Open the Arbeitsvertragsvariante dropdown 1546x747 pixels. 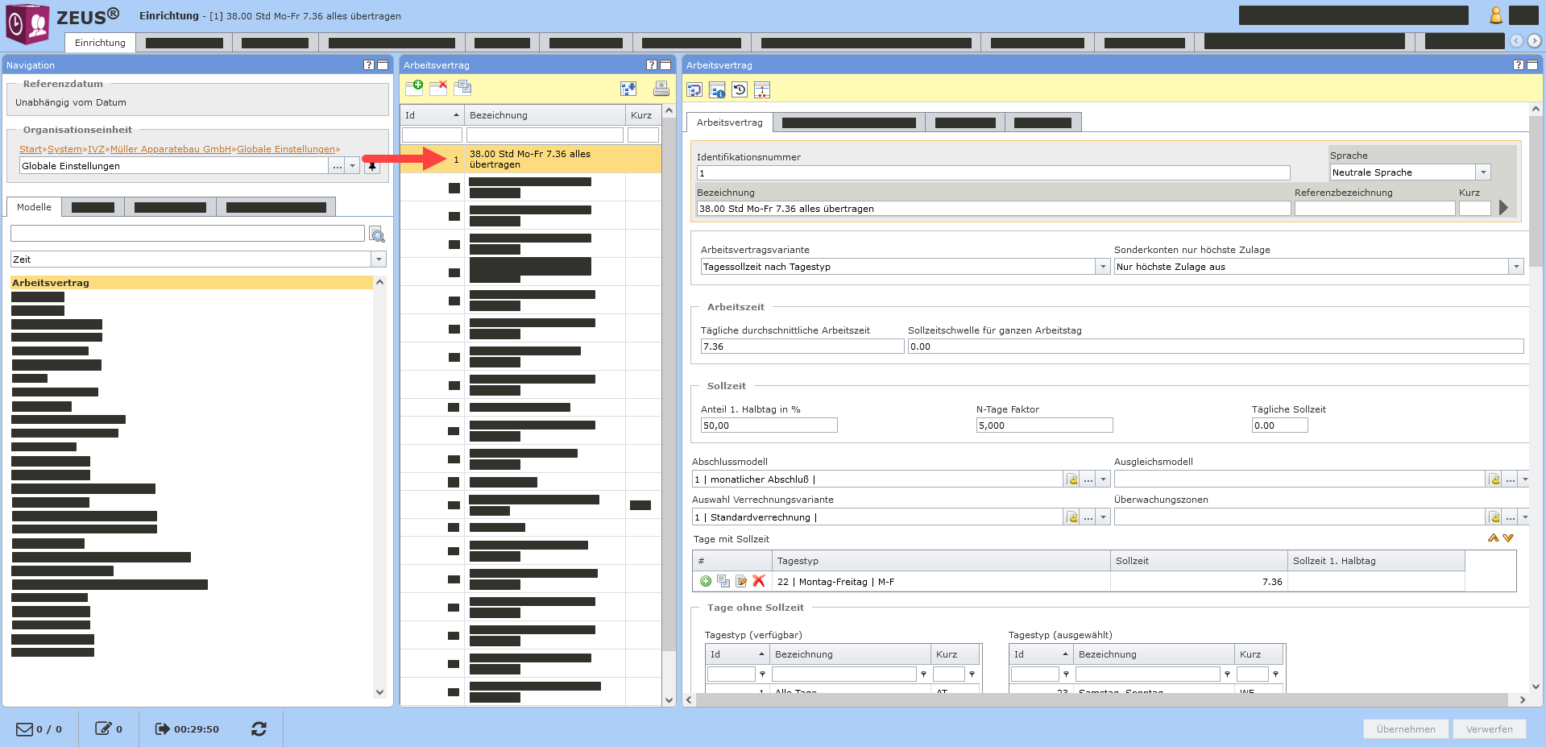(x=1102, y=267)
